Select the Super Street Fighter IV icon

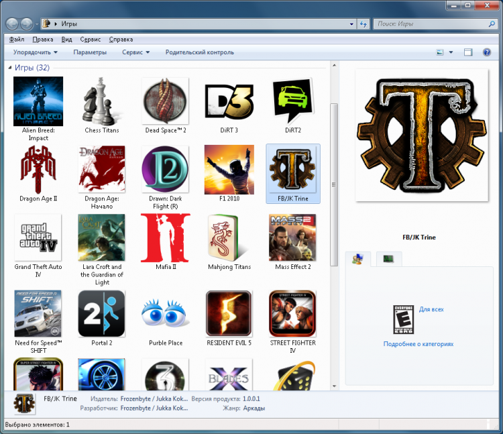38,374
